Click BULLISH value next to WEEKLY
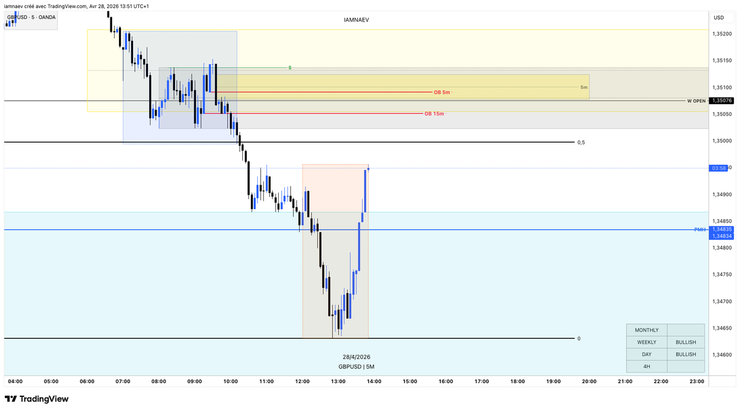Image resolution: width=740 pixels, height=411 pixels. click(686, 342)
